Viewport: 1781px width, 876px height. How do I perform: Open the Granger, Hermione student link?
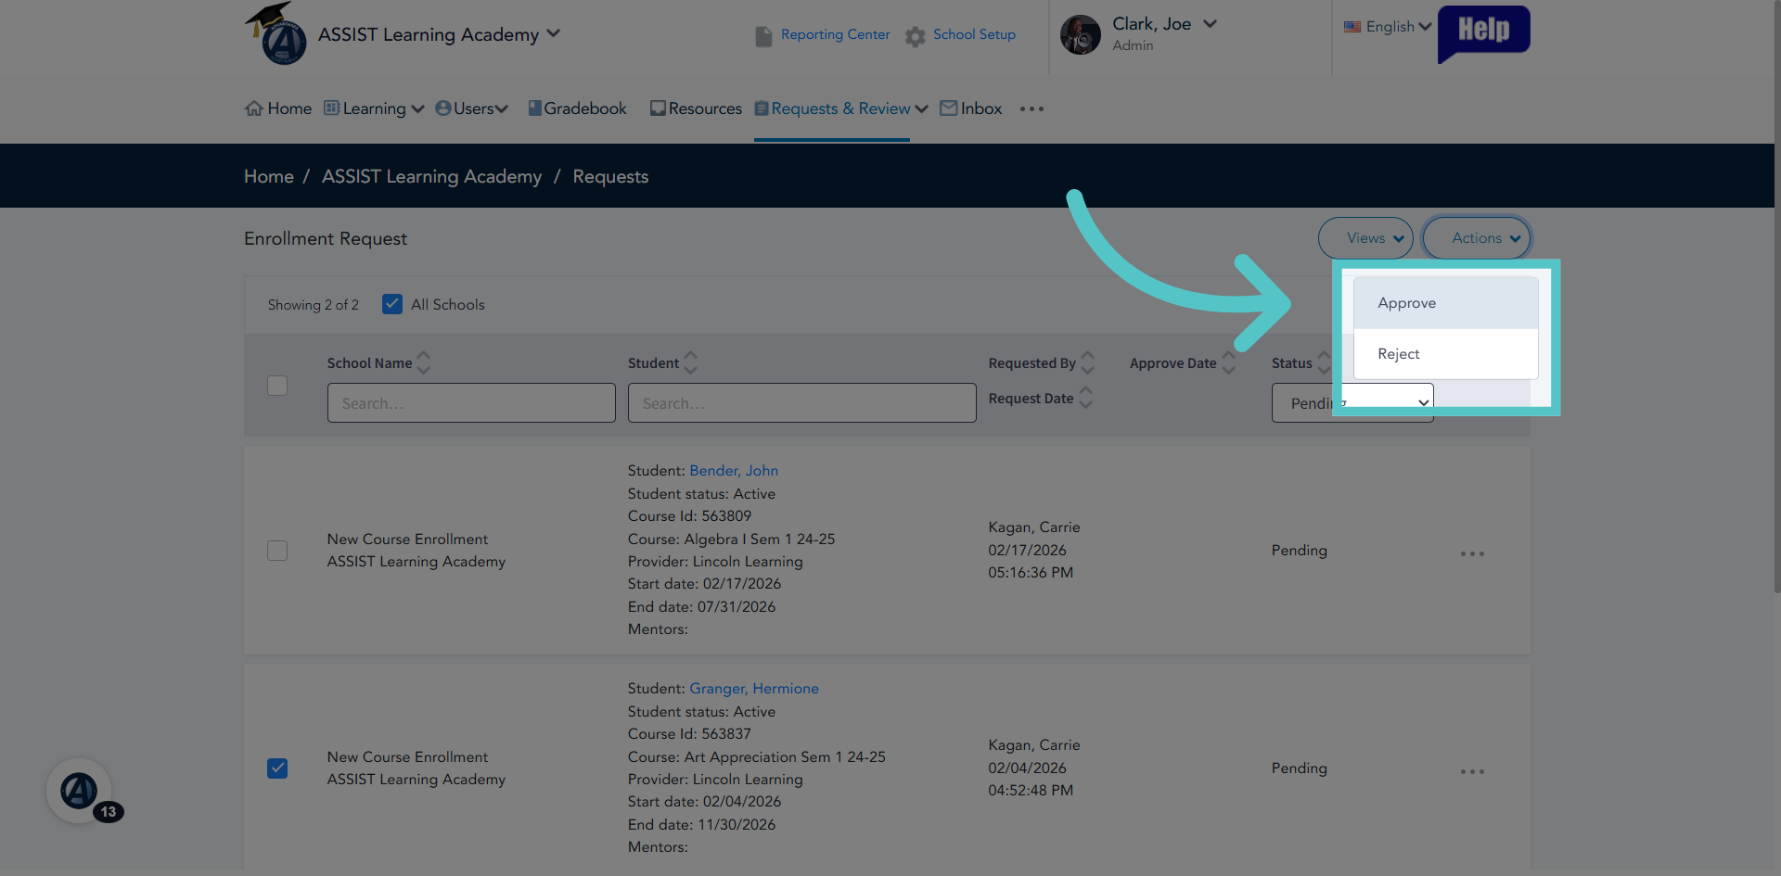point(753,689)
